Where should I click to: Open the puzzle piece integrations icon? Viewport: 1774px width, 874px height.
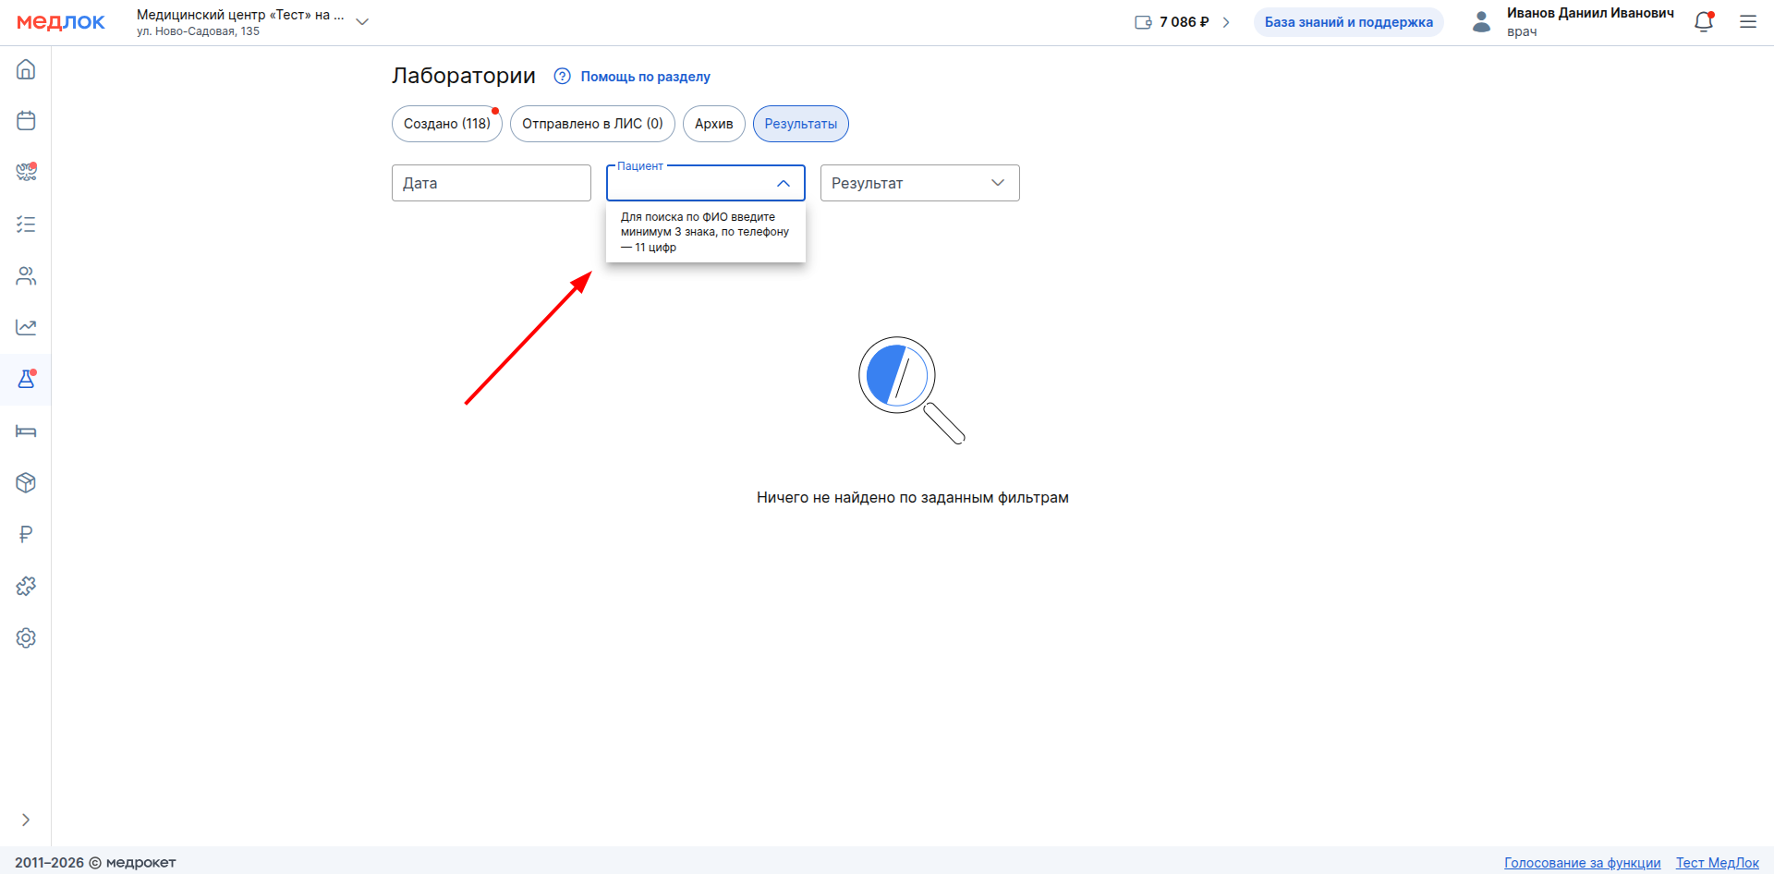(26, 587)
